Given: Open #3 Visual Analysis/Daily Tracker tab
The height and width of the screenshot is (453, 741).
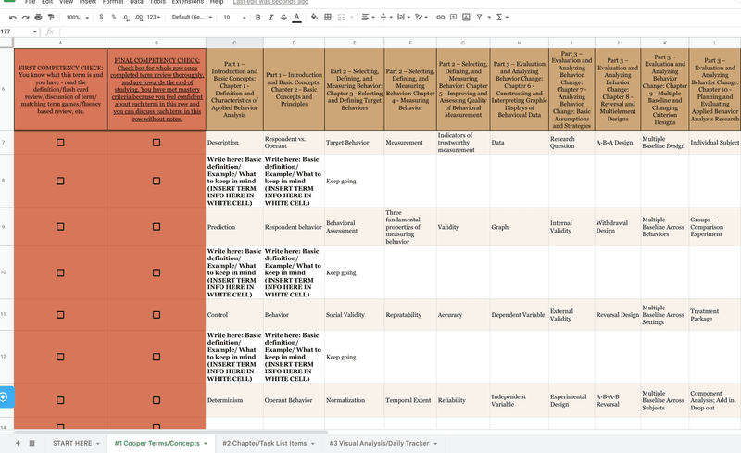Looking at the screenshot, I should [x=379, y=443].
